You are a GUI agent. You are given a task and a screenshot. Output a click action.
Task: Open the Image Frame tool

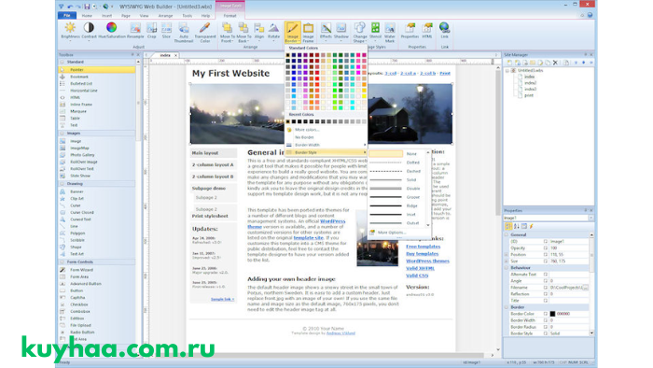pyautogui.click(x=308, y=33)
